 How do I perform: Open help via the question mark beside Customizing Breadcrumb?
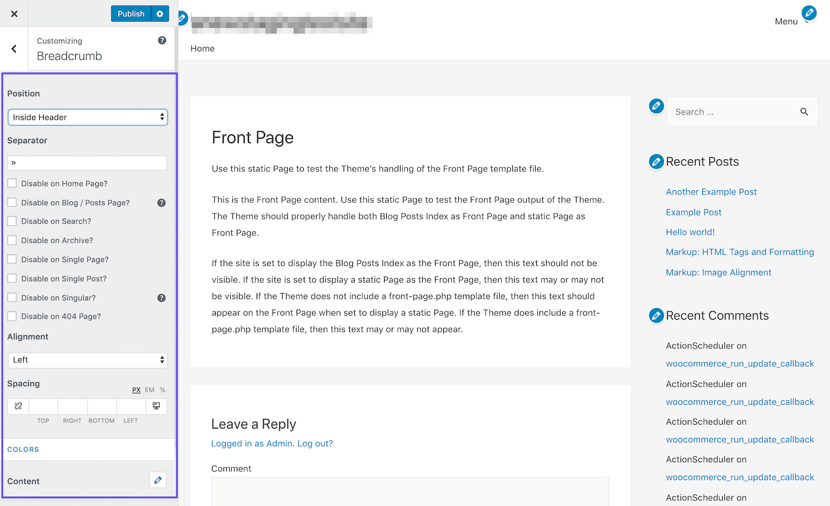coord(162,40)
